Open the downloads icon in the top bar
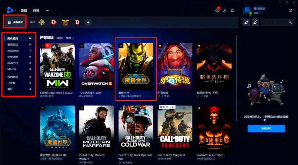 (x=225, y=11)
